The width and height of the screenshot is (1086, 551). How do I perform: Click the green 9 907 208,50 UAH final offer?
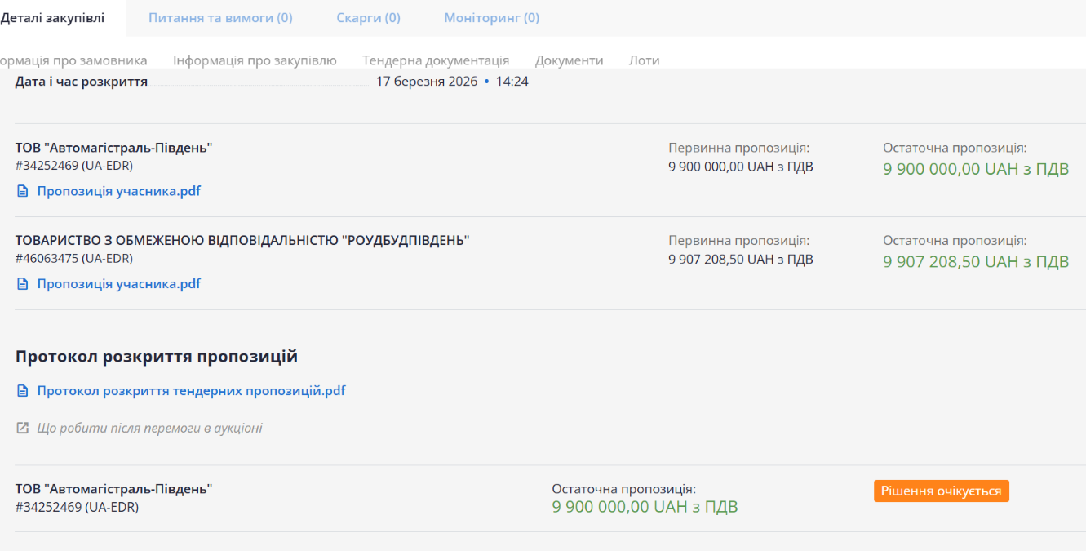click(975, 263)
